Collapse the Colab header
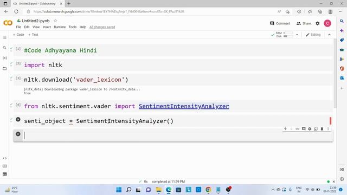 329,35
